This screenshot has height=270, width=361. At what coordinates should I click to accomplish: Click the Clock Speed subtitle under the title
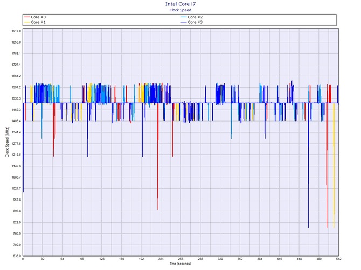pos(180,10)
